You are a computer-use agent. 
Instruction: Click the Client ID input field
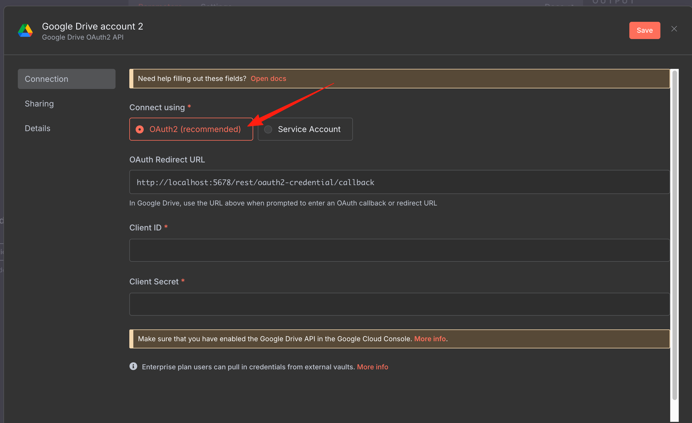(399, 250)
